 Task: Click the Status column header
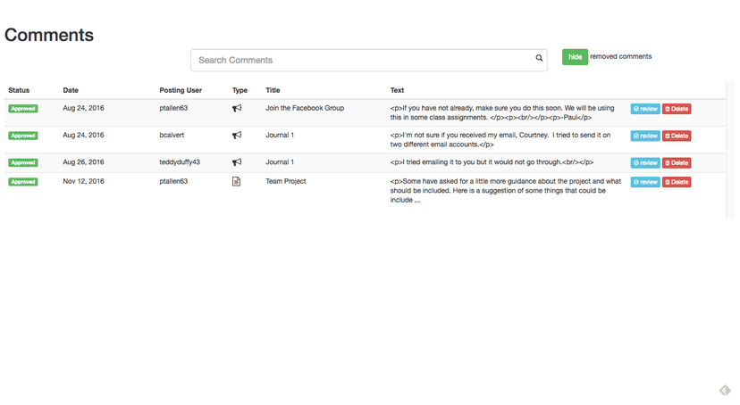coord(19,90)
